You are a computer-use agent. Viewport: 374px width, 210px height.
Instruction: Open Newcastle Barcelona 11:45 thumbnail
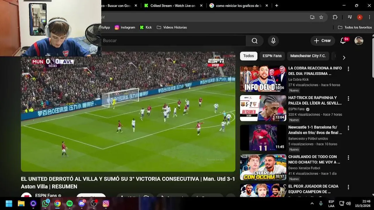[x=263, y=138]
